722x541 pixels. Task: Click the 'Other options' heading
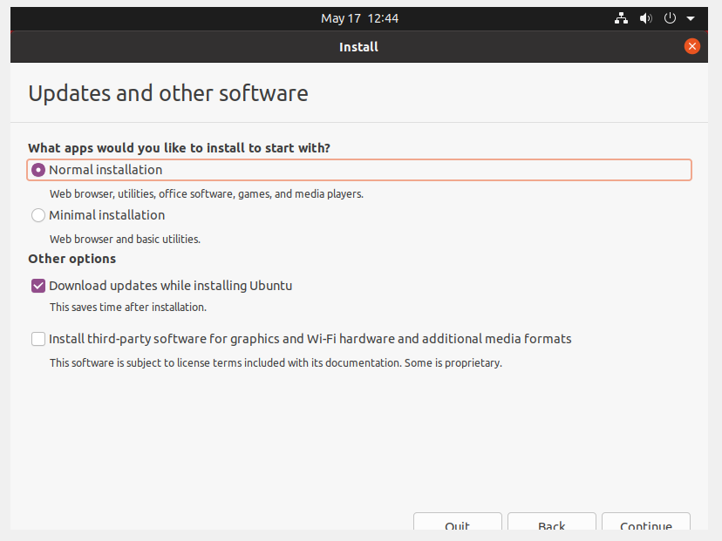pyautogui.click(x=72, y=259)
